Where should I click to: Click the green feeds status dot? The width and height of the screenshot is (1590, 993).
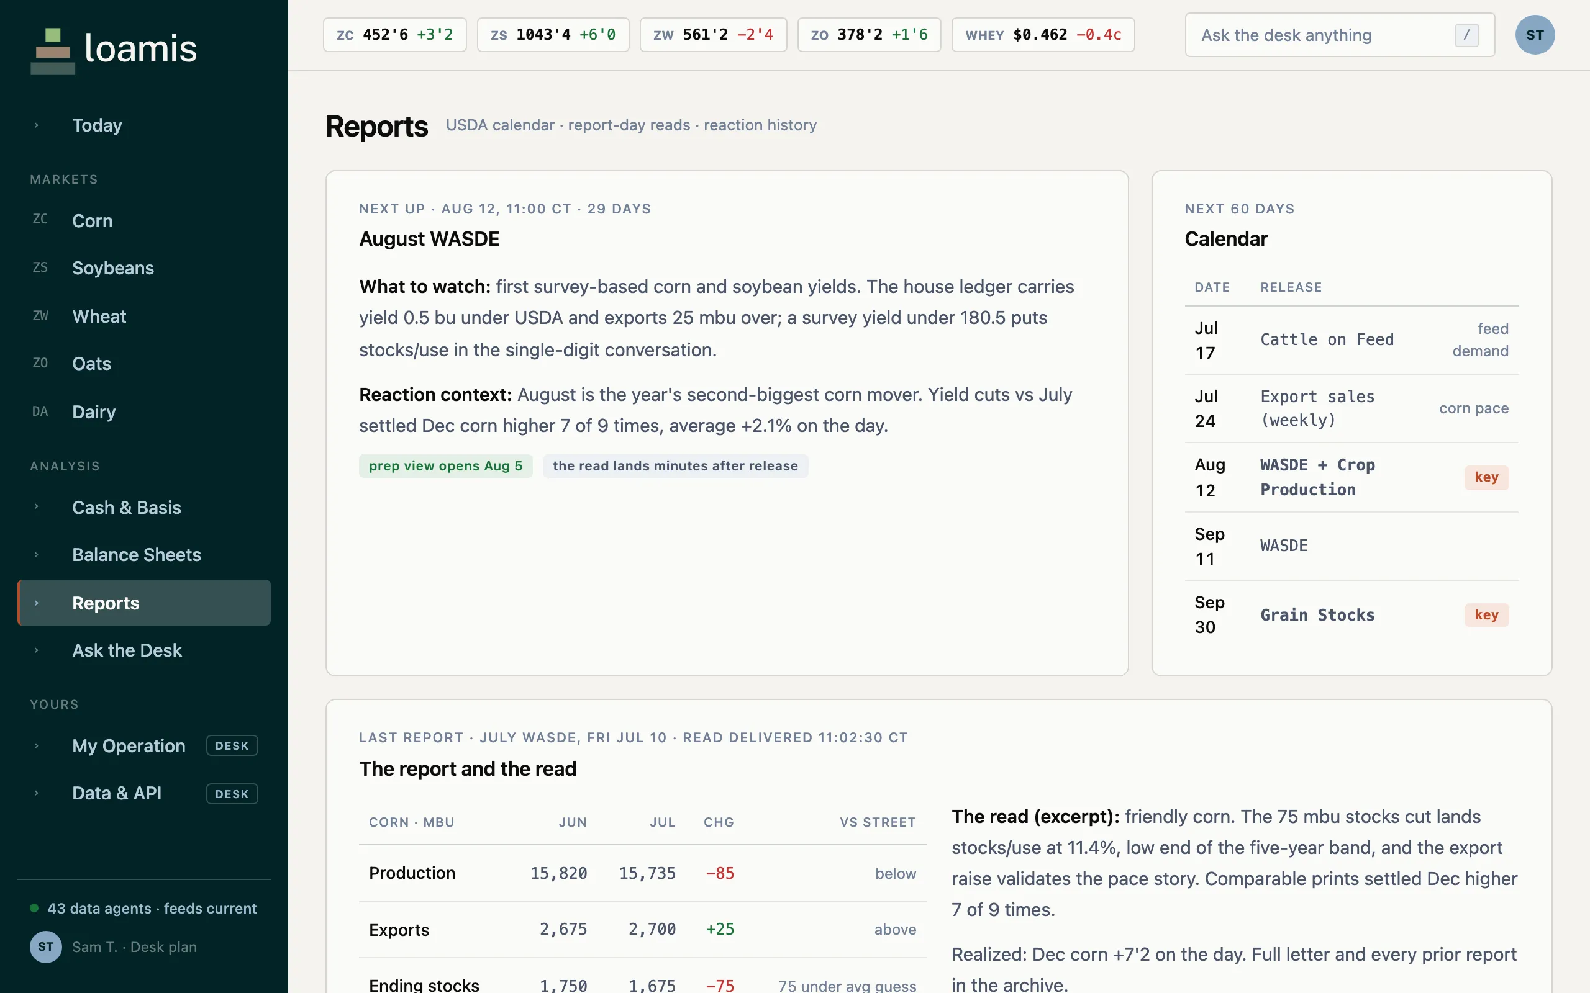(34, 908)
